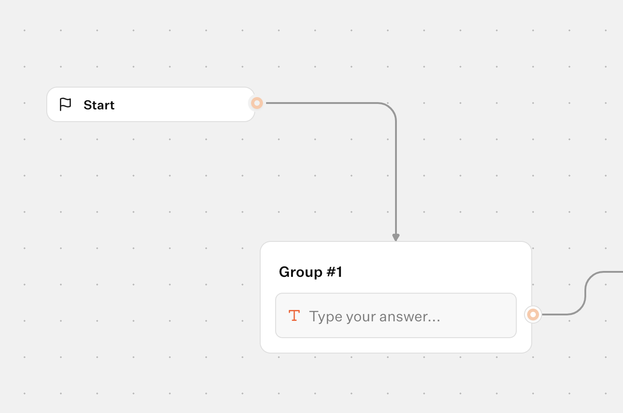The height and width of the screenshot is (413, 623).
Task: Click the arrowhead entering Group #1
Action: tap(396, 237)
